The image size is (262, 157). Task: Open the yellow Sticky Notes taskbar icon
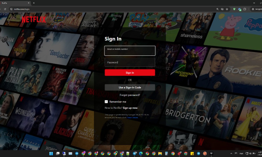point(192,154)
